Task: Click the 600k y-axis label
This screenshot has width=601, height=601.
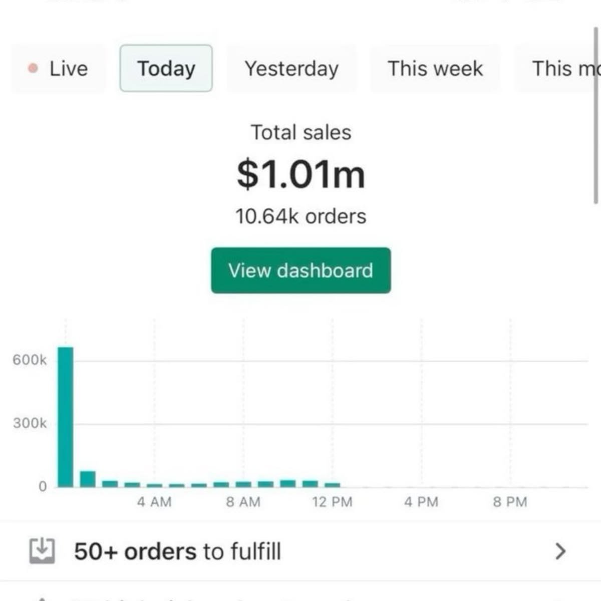Action: tap(30, 360)
